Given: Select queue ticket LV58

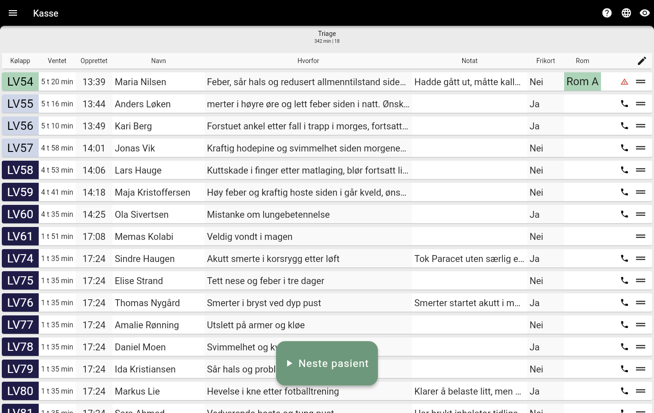Looking at the screenshot, I should (x=20, y=170).
